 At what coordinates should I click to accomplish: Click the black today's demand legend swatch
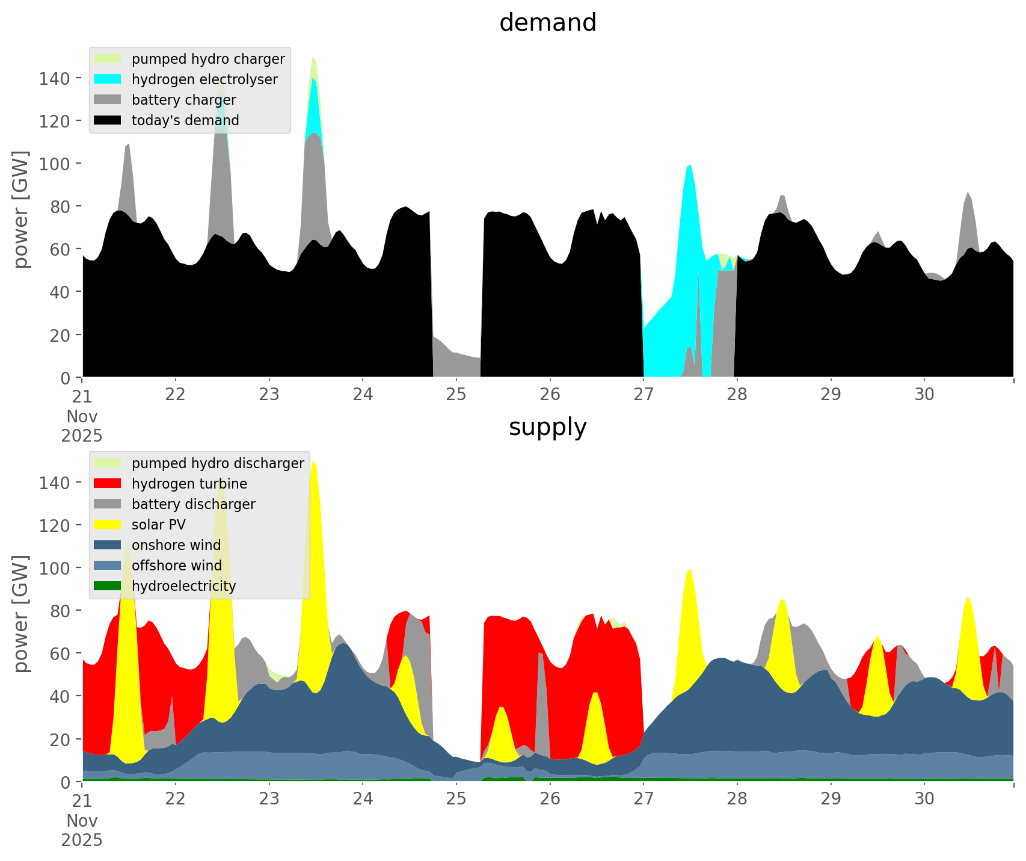(108, 120)
